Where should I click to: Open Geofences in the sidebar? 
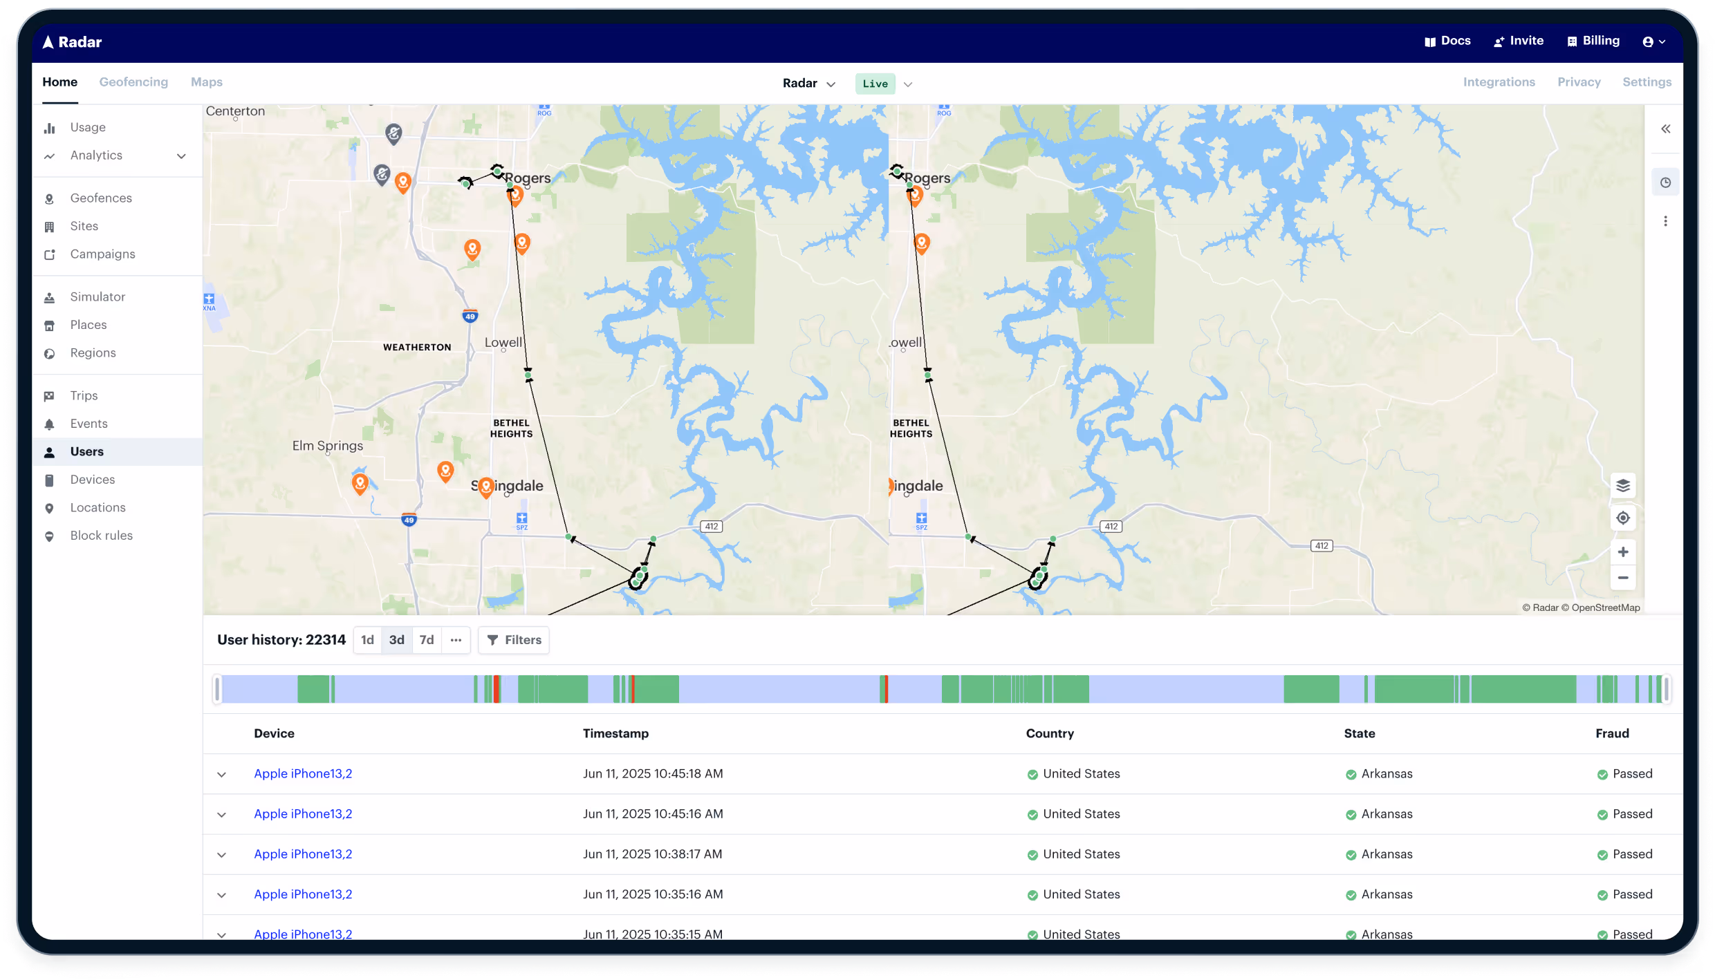pos(100,198)
